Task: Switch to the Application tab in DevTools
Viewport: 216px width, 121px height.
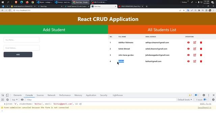Action: (91, 95)
